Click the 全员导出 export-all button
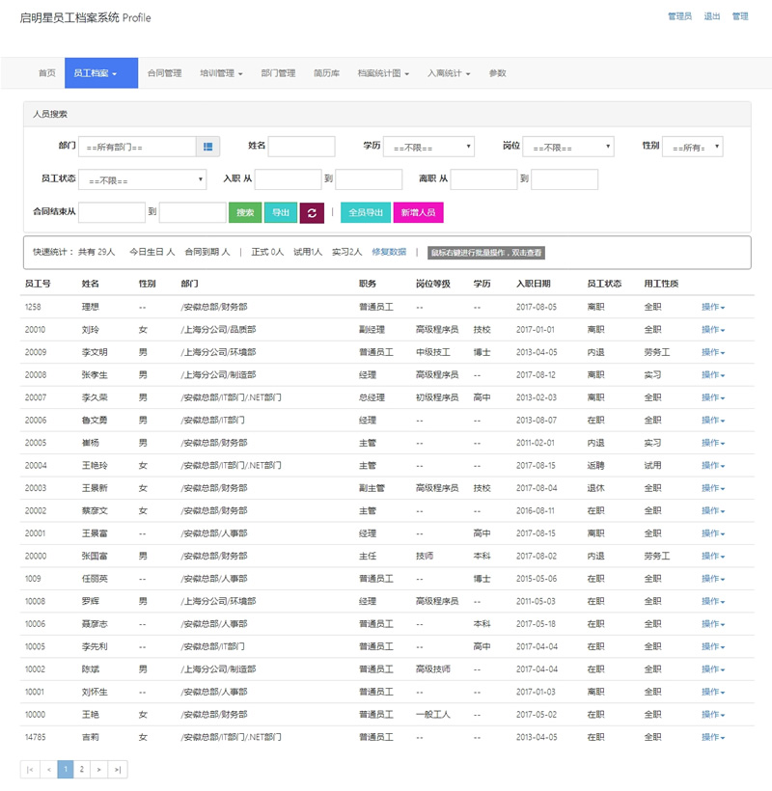Screen dimensions: 772x791 point(366,212)
